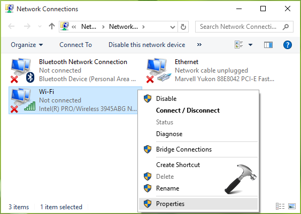Show hidden toolbar commands chevron
The image size is (301, 214).
(199, 45)
